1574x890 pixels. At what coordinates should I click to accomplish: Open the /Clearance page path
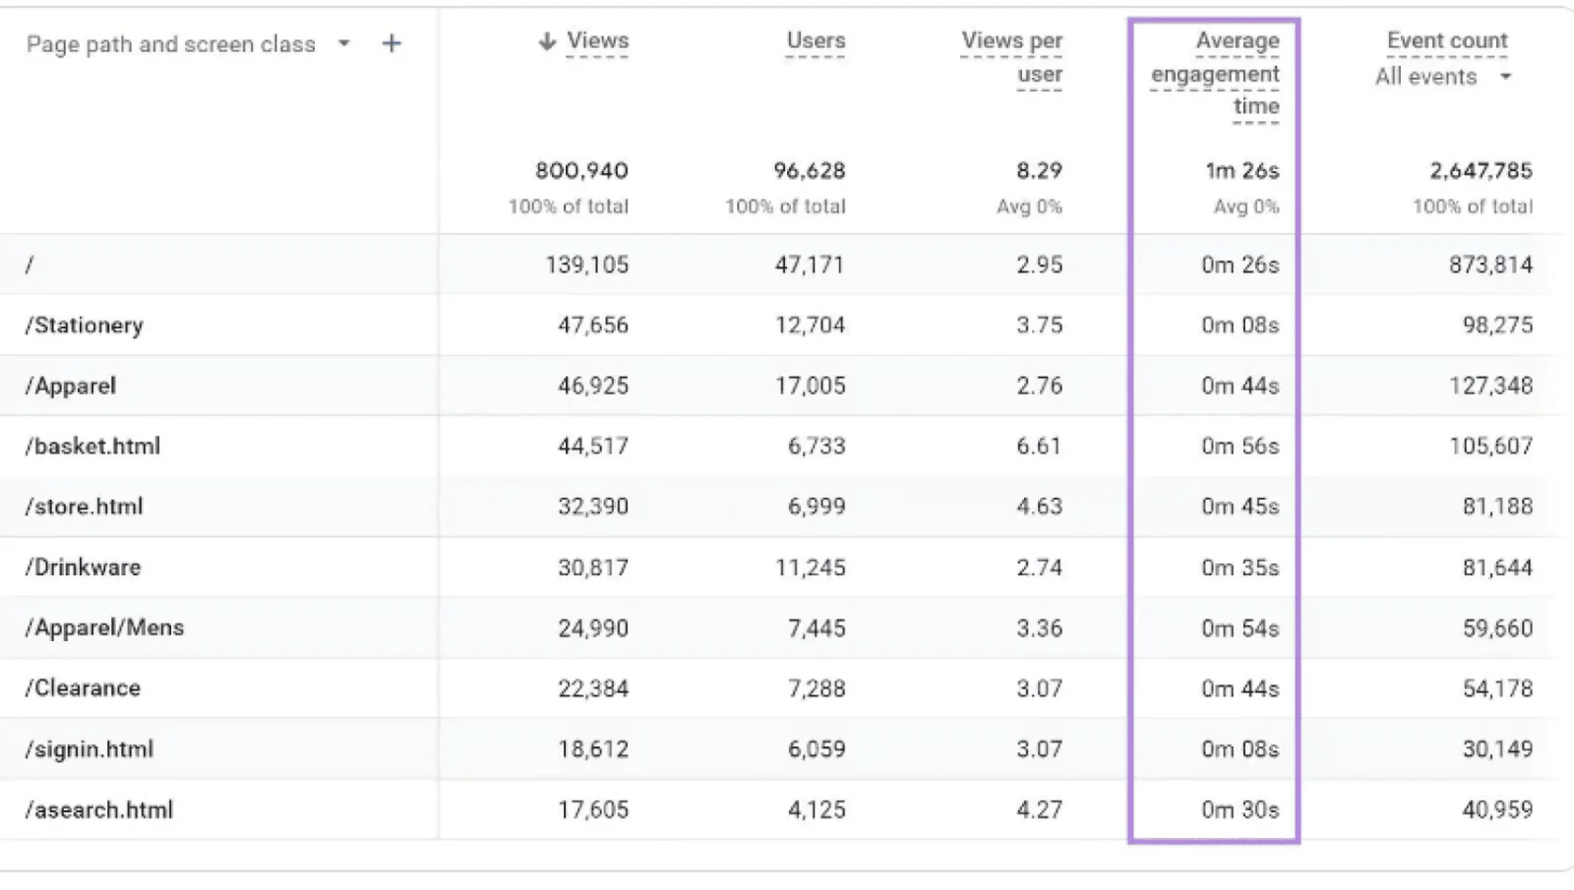tap(83, 687)
